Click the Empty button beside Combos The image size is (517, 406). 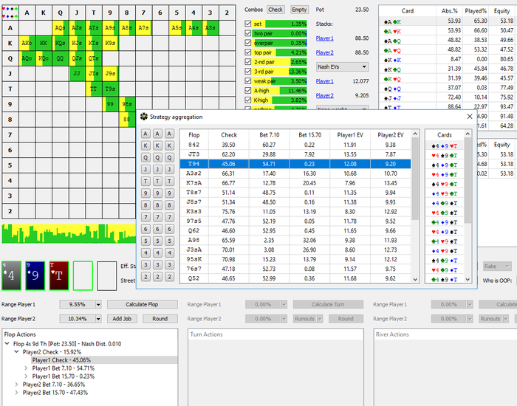pos(299,10)
